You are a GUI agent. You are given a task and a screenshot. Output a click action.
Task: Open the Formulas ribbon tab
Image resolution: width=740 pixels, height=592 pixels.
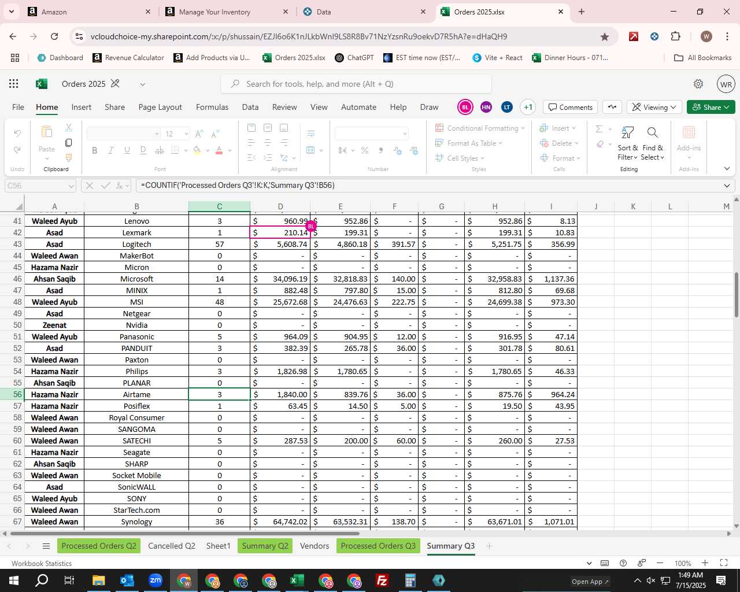(212, 107)
